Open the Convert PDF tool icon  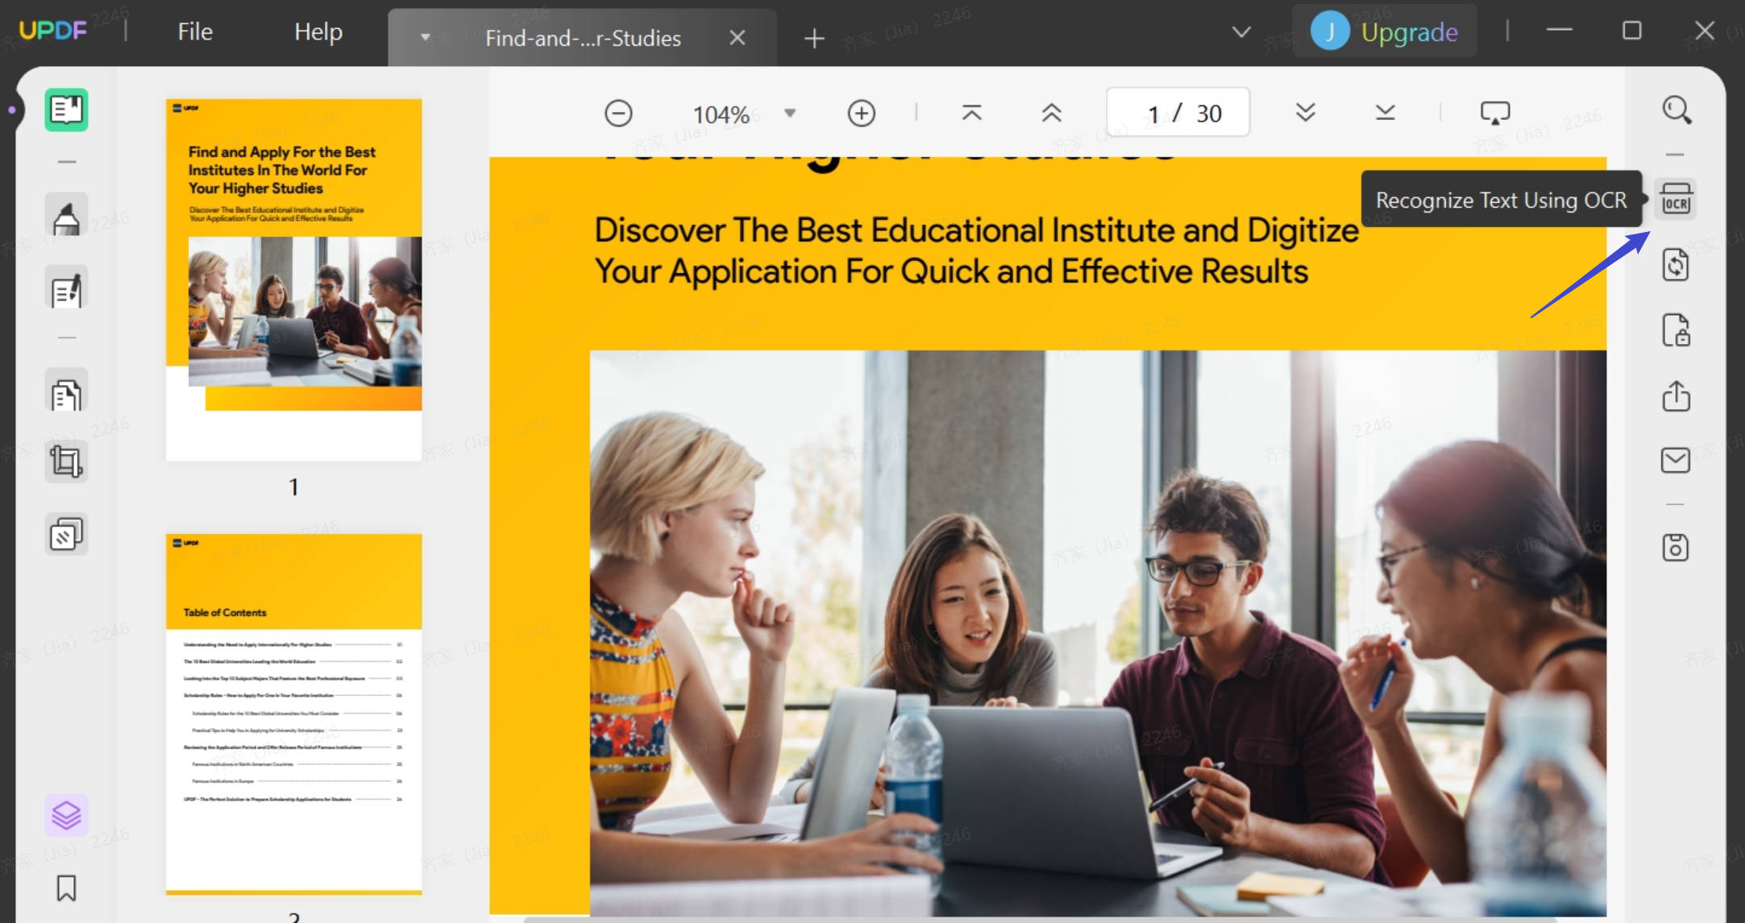click(1676, 265)
